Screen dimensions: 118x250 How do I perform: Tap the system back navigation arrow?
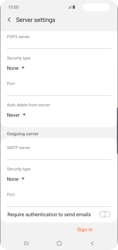coord(92,243)
